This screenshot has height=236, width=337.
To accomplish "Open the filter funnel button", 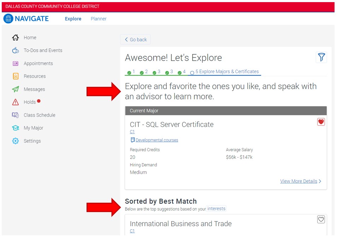I will 321,57.
